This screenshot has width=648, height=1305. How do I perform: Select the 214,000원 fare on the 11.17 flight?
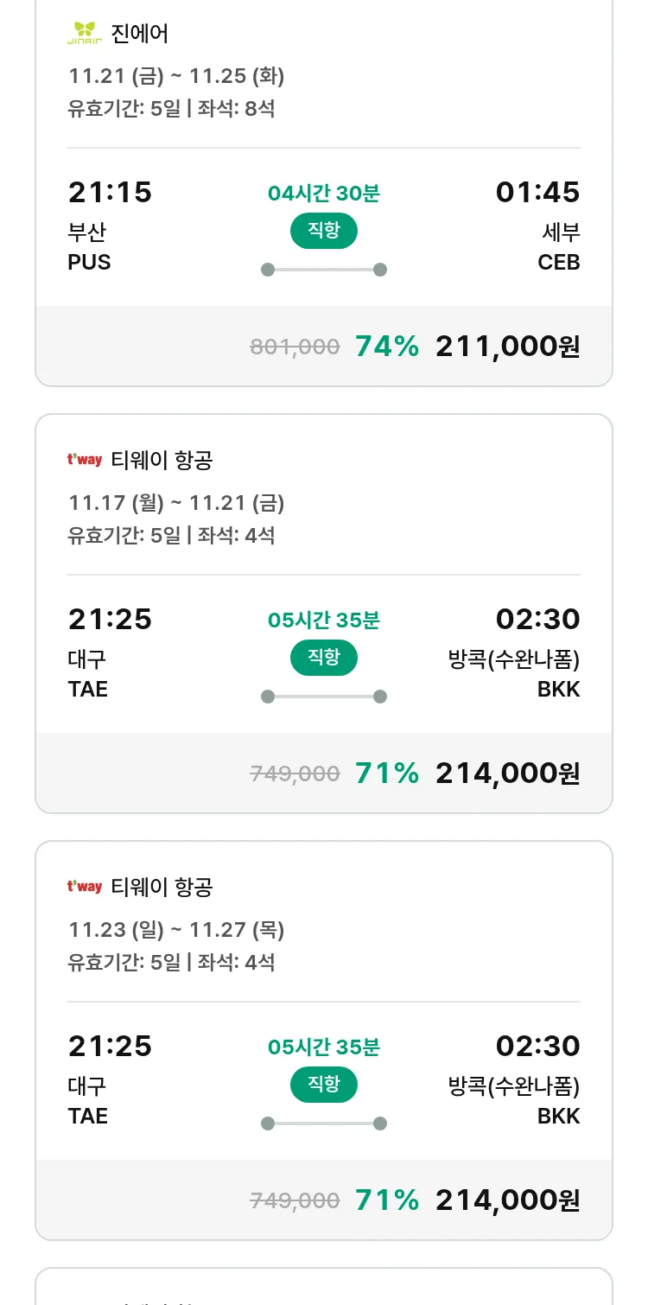click(507, 773)
